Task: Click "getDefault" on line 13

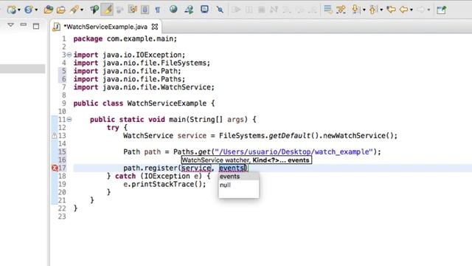Action: 289,136
